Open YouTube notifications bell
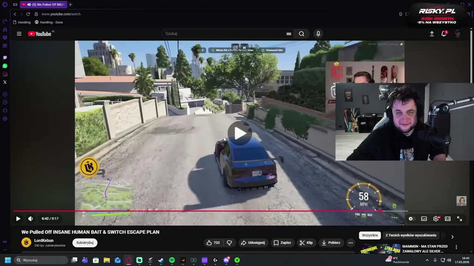This screenshot has height=266, width=474. pos(444,34)
